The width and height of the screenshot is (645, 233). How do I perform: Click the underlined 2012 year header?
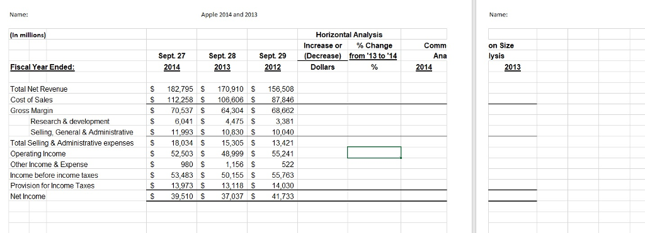pyautogui.click(x=272, y=67)
